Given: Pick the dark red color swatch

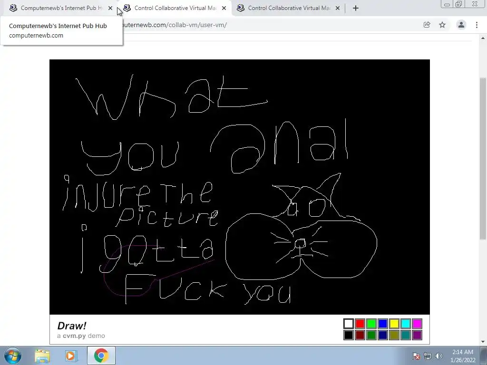Looking at the screenshot, I should click(360, 335).
